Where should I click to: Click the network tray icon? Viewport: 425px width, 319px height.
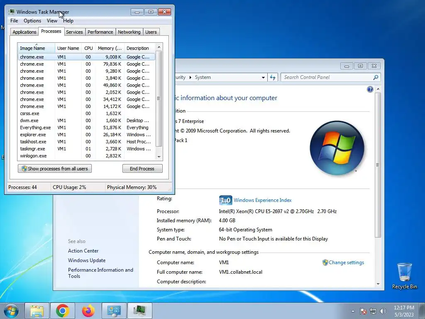[373, 311]
